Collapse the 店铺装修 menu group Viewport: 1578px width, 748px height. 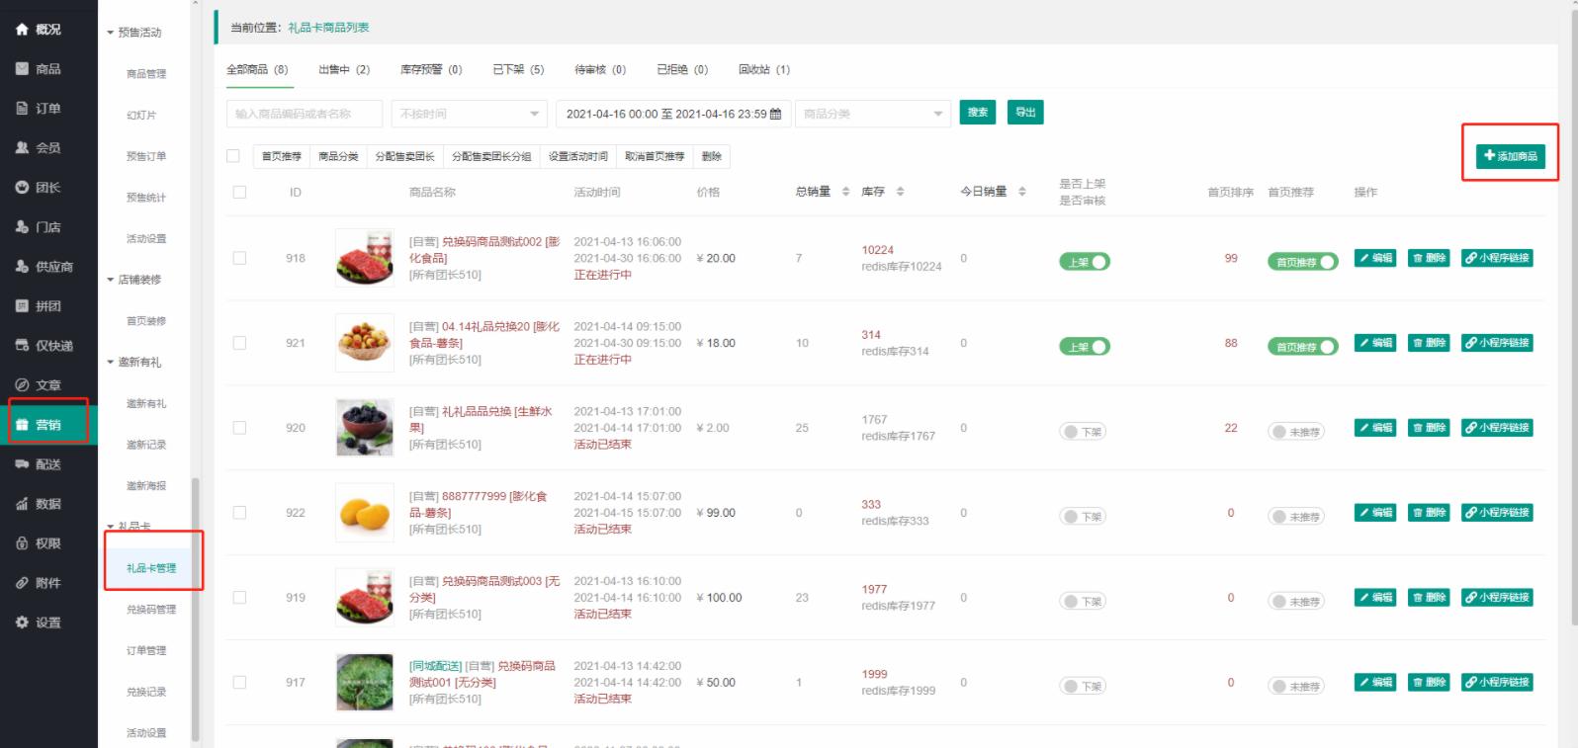134,280
